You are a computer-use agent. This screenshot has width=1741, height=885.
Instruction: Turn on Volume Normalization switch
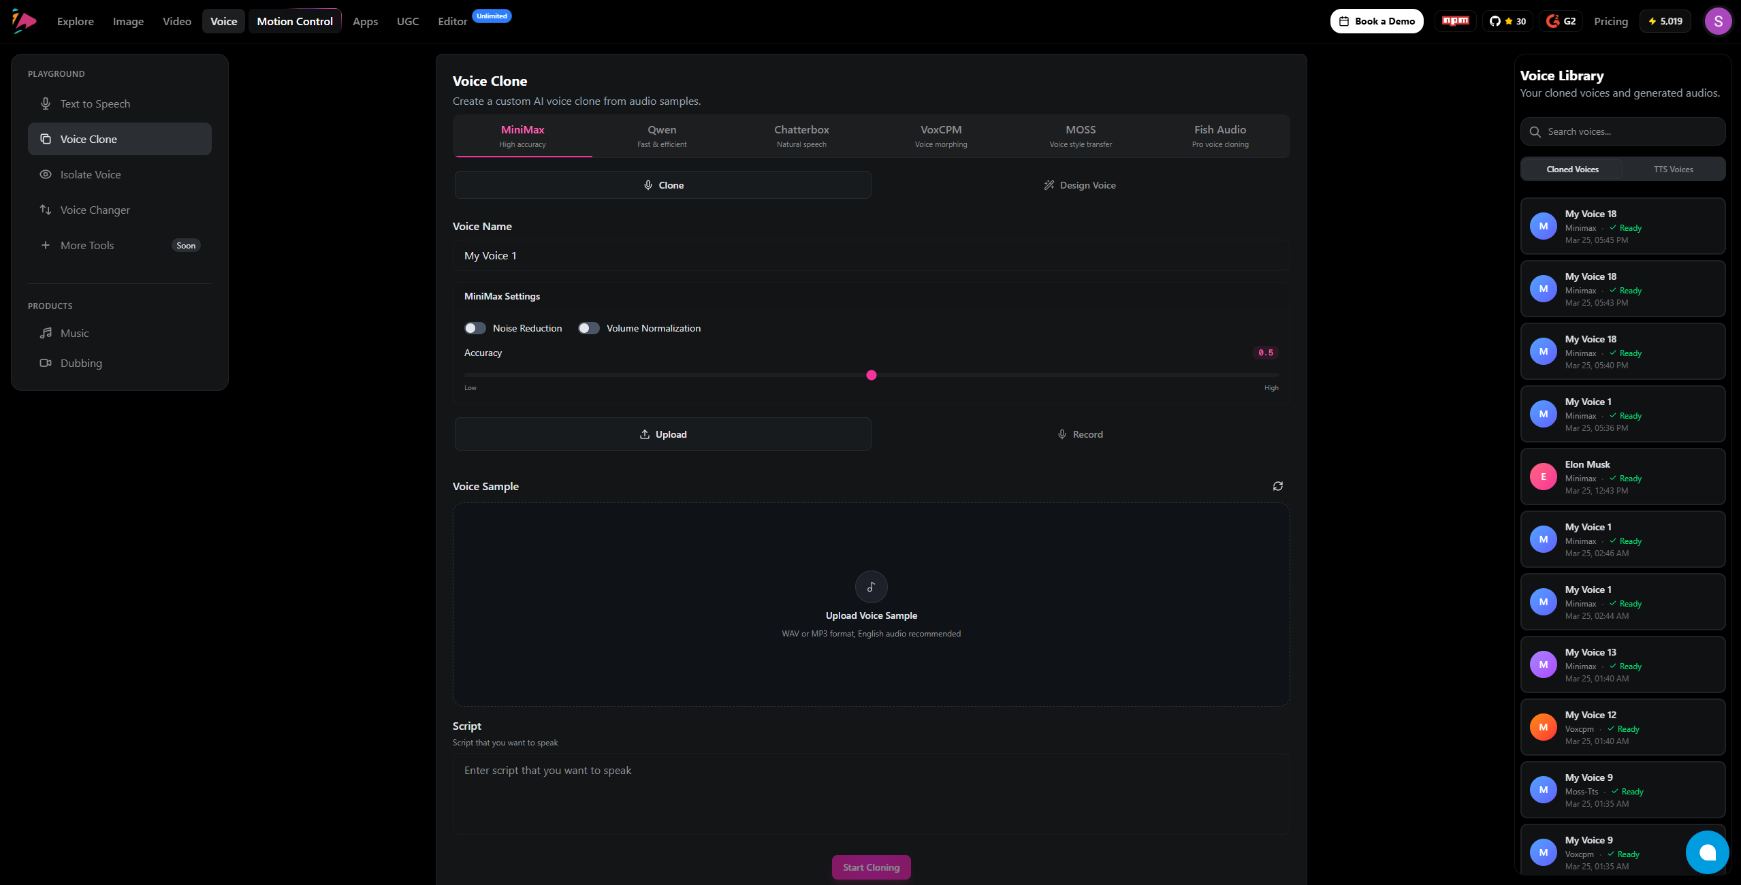coord(589,328)
